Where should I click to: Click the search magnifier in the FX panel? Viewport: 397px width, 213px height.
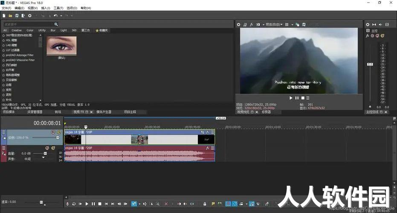pos(56,24)
